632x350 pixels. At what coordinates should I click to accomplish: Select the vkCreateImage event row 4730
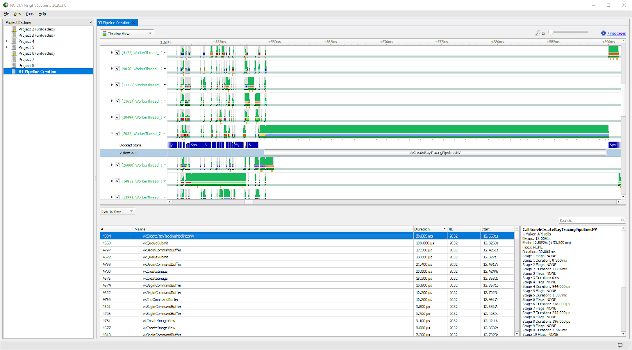[x=307, y=271]
